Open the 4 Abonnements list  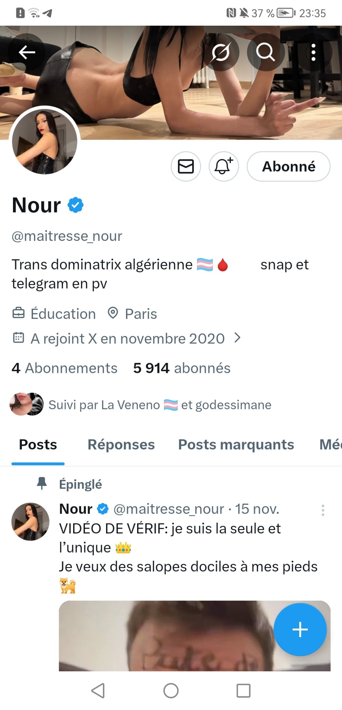pos(65,368)
